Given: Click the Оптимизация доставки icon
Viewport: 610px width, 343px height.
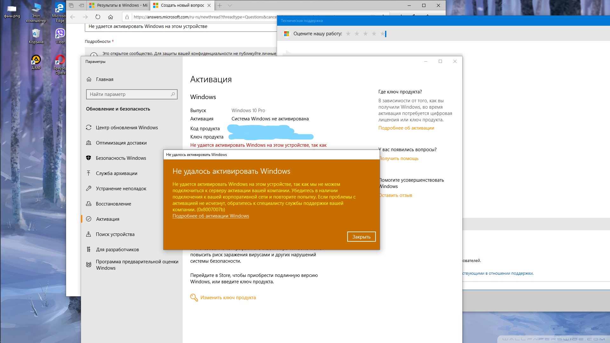Looking at the screenshot, I should point(89,143).
